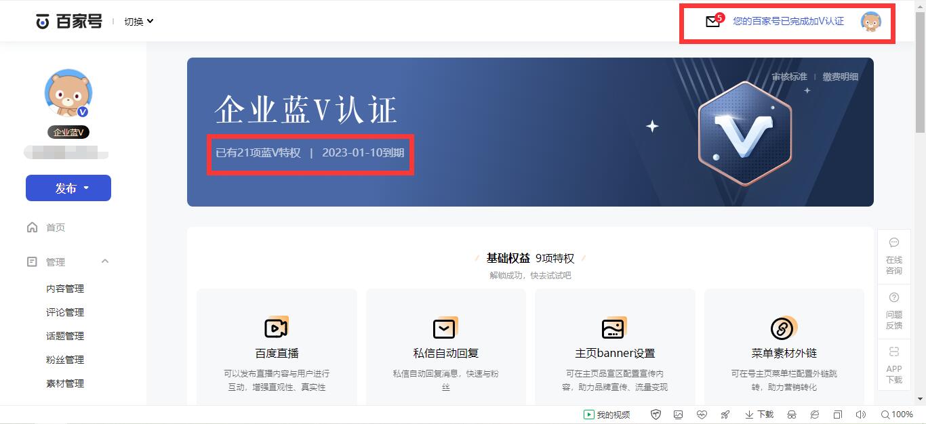926x424 pixels.
Task: Collapse the management (管理) section chevron
Action: (x=105, y=261)
